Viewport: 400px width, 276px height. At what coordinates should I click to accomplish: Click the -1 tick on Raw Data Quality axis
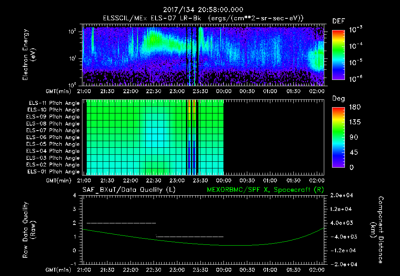point(73,264)
